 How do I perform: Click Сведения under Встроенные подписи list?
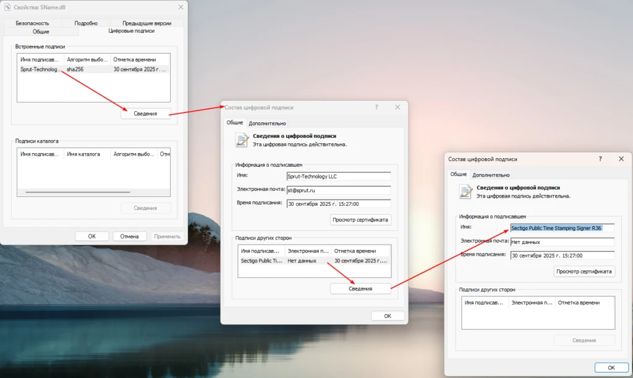145,114
